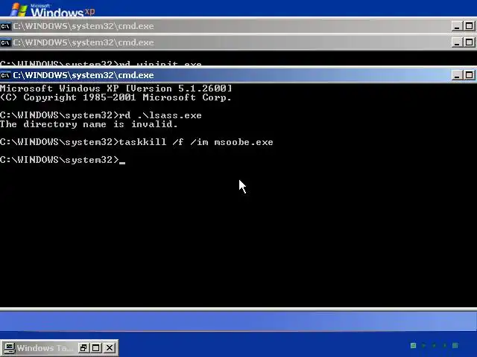The image size is (477, 357).
Task: Maximize the cmd window showing rd wininit.exe
Action: coord(469,42)
